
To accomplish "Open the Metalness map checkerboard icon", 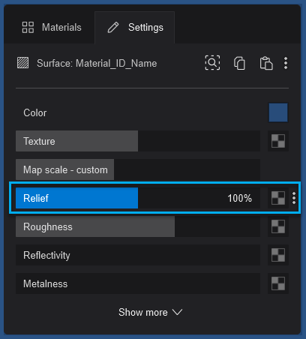I will coord(278,283).
